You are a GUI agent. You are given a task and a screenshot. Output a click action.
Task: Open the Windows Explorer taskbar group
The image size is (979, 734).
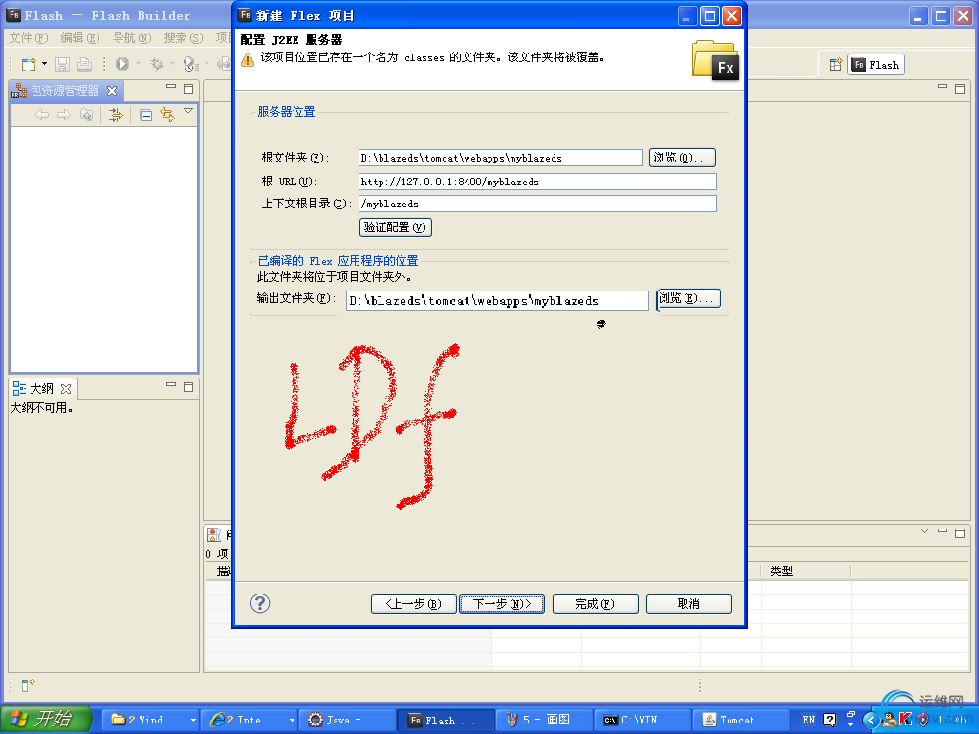point(150,720)
